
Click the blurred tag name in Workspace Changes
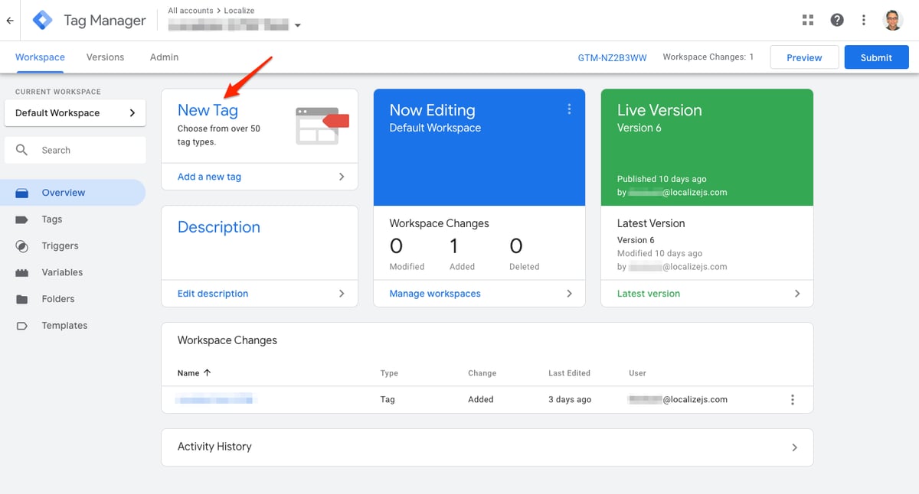(x=215, y=399)
